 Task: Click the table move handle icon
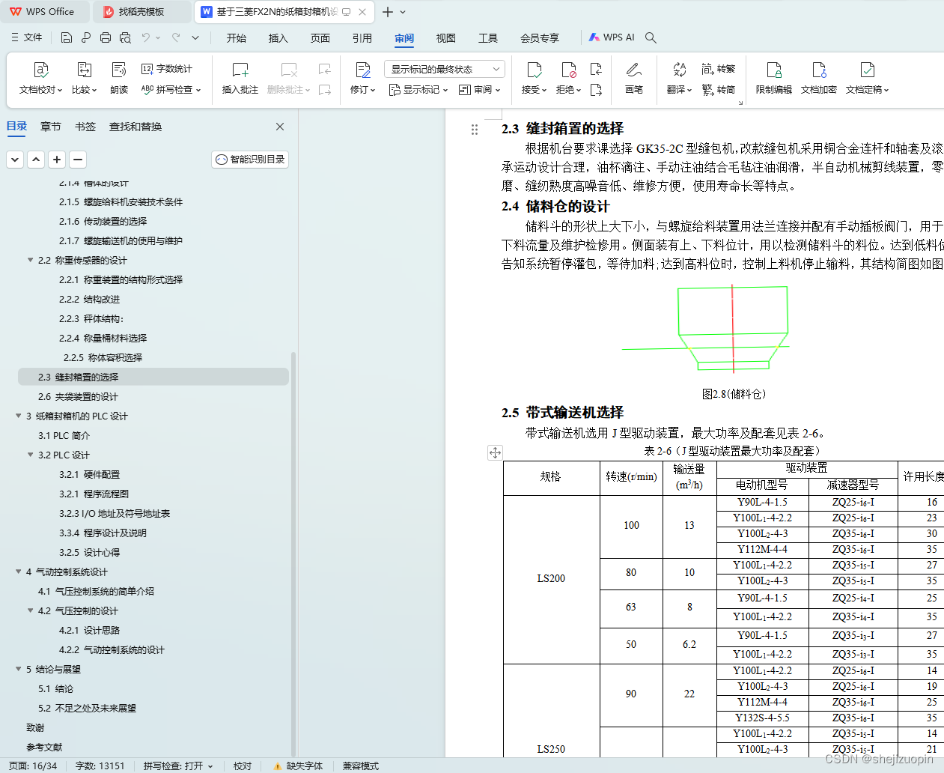[495, 452]
